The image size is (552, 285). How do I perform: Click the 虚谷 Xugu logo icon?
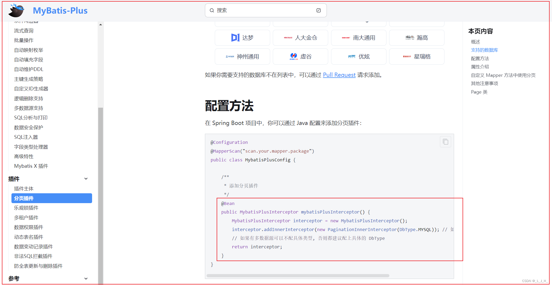pyautogui.click(x=294, y=56)
